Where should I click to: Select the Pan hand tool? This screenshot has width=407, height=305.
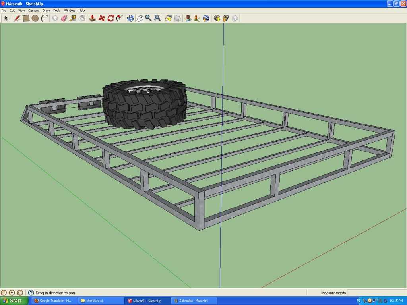coord(140,18)
